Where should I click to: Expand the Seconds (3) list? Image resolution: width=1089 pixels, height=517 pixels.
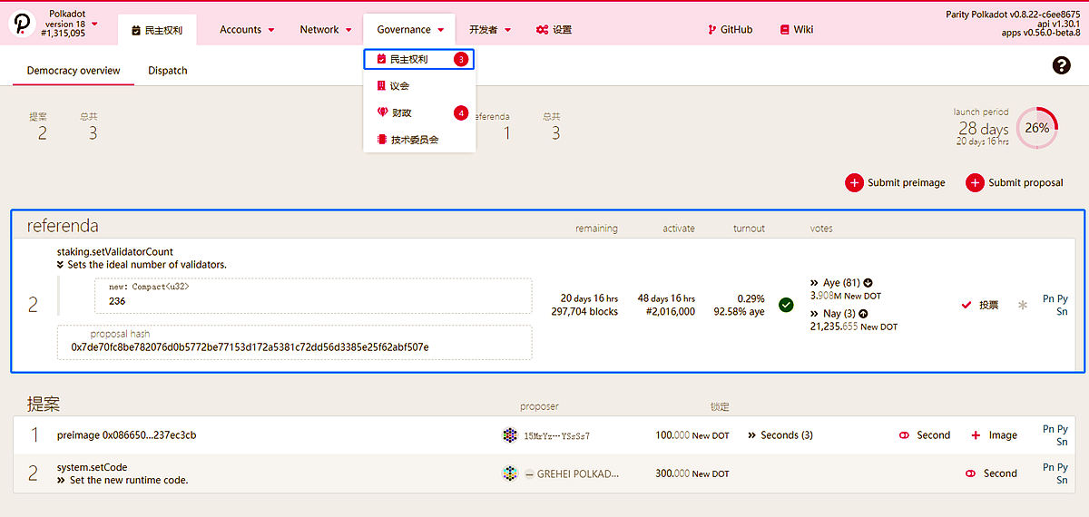click(751, 435)
